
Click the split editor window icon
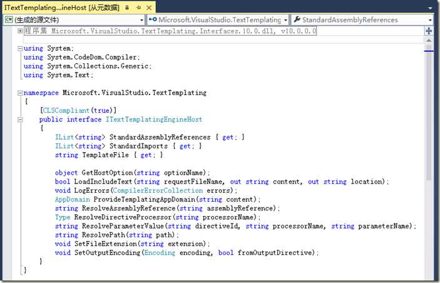tap(429, 31)
